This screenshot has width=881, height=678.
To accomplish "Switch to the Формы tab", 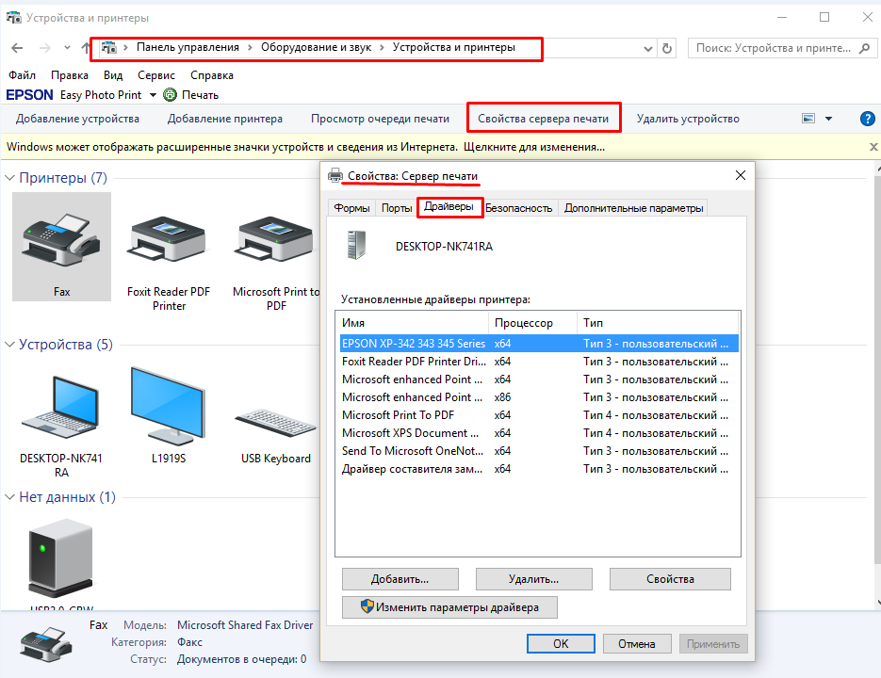I will [x=351, y=208].
